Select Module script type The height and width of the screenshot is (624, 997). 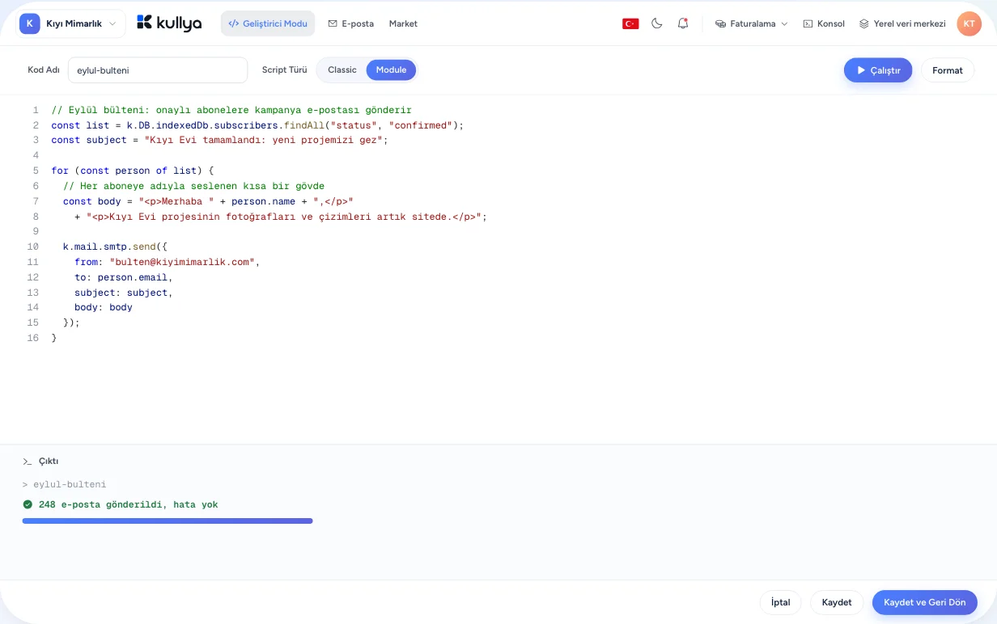[391, 70]
